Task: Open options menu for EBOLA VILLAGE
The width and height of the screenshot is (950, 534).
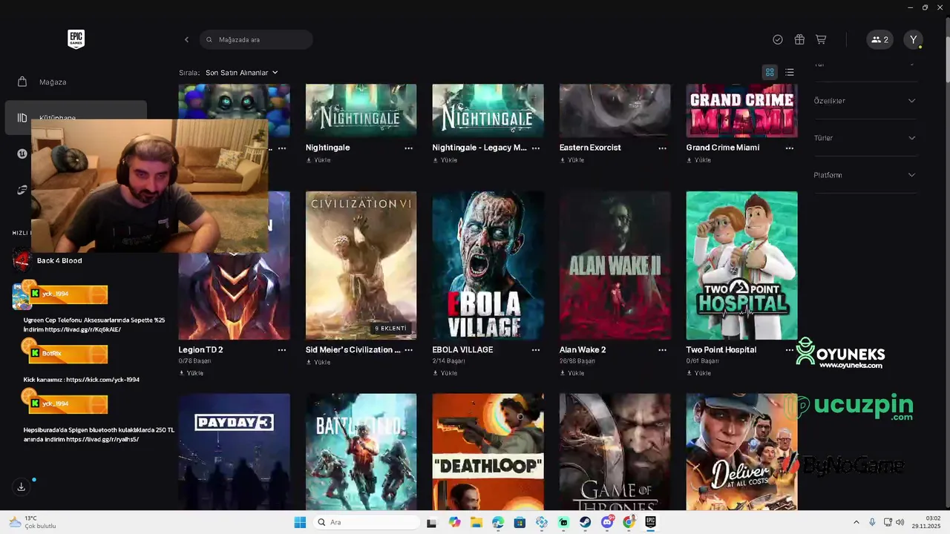Action: [x=535, y=350]
